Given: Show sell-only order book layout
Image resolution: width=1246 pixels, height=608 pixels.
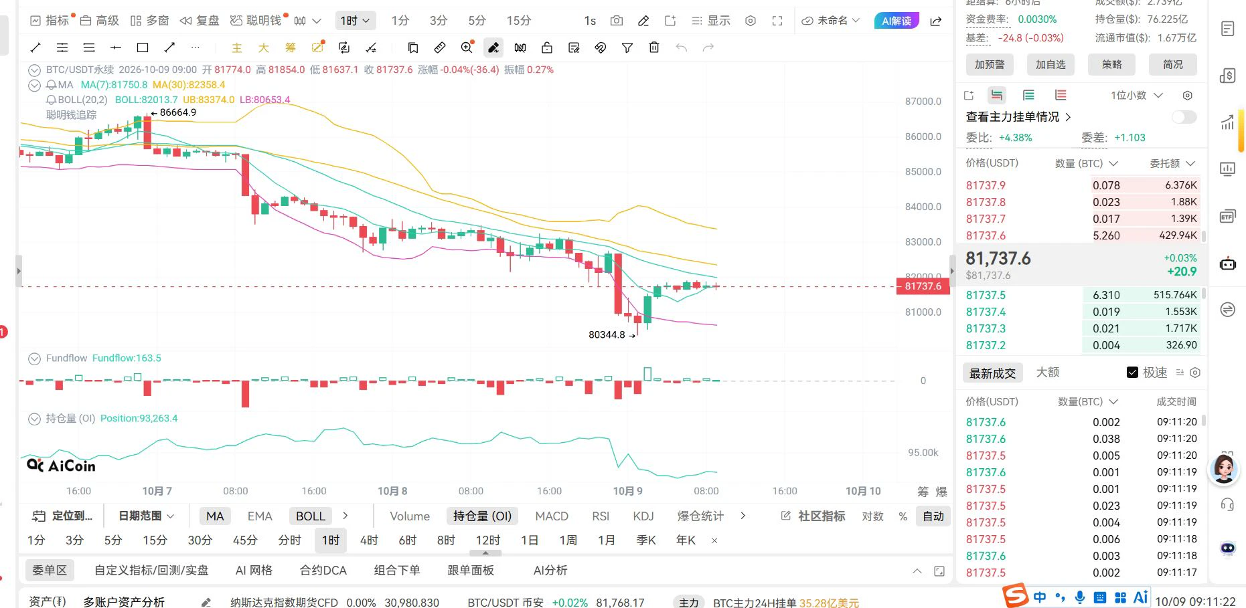Looking at the screenshot, I should click(1061, 95).
